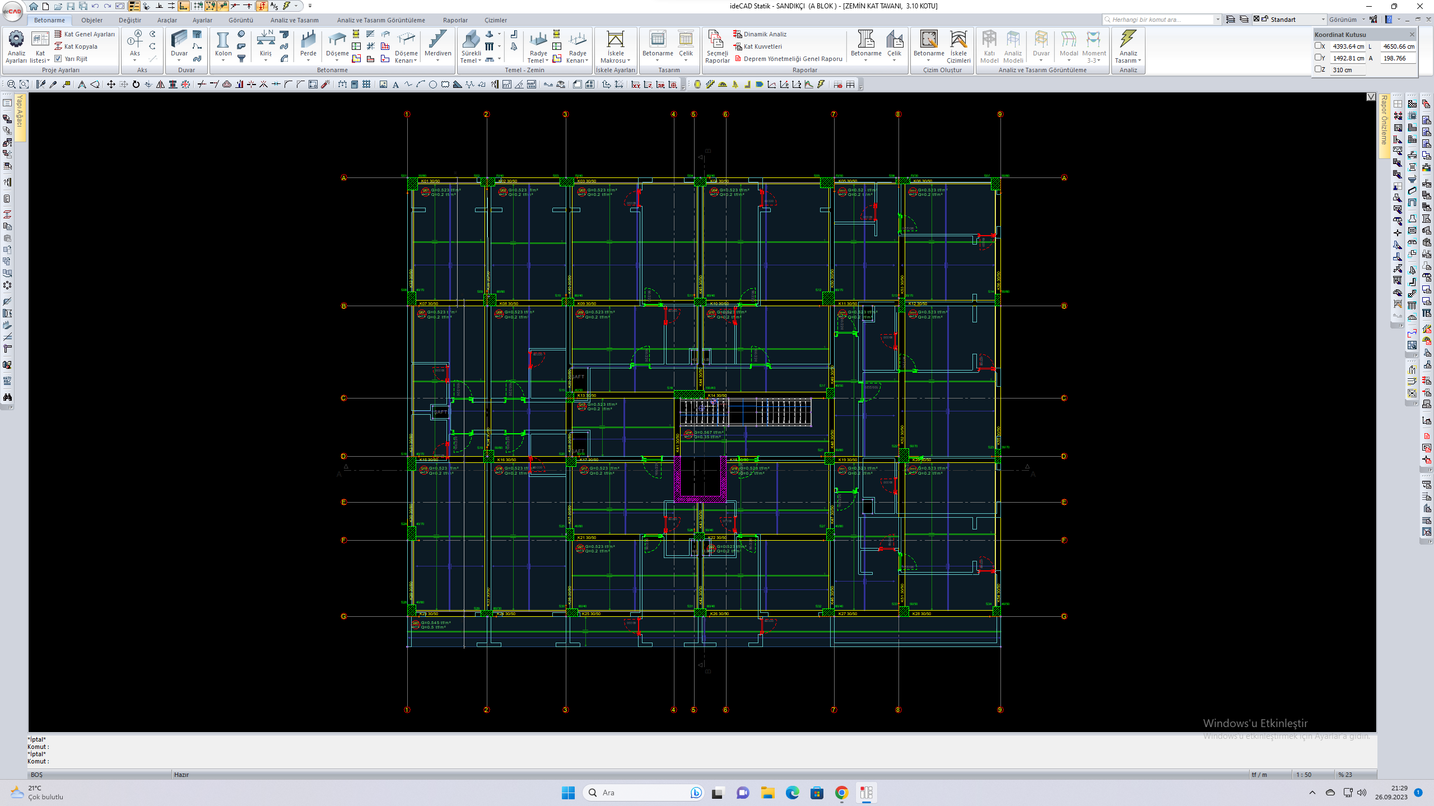The width and height of the screenshot is (1434, 806).
Task: Select the Perde shear wall tool
Action: [x=308, y=45]
